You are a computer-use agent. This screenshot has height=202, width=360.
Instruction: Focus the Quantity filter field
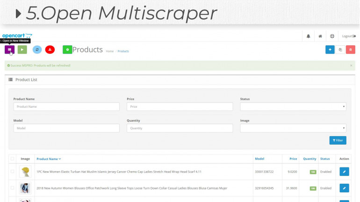click(180, 128)
